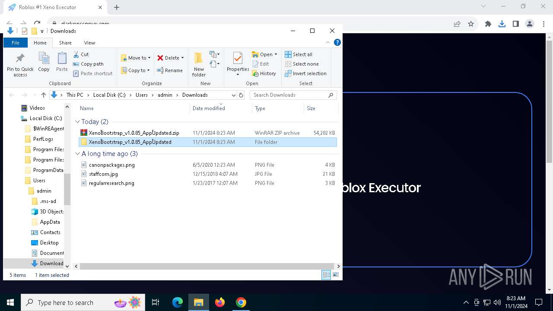The height and width of the screenshot is (311, 553).
Task: Select XenoBootstrap zip archive file
Action: click(x=208, y=133)
